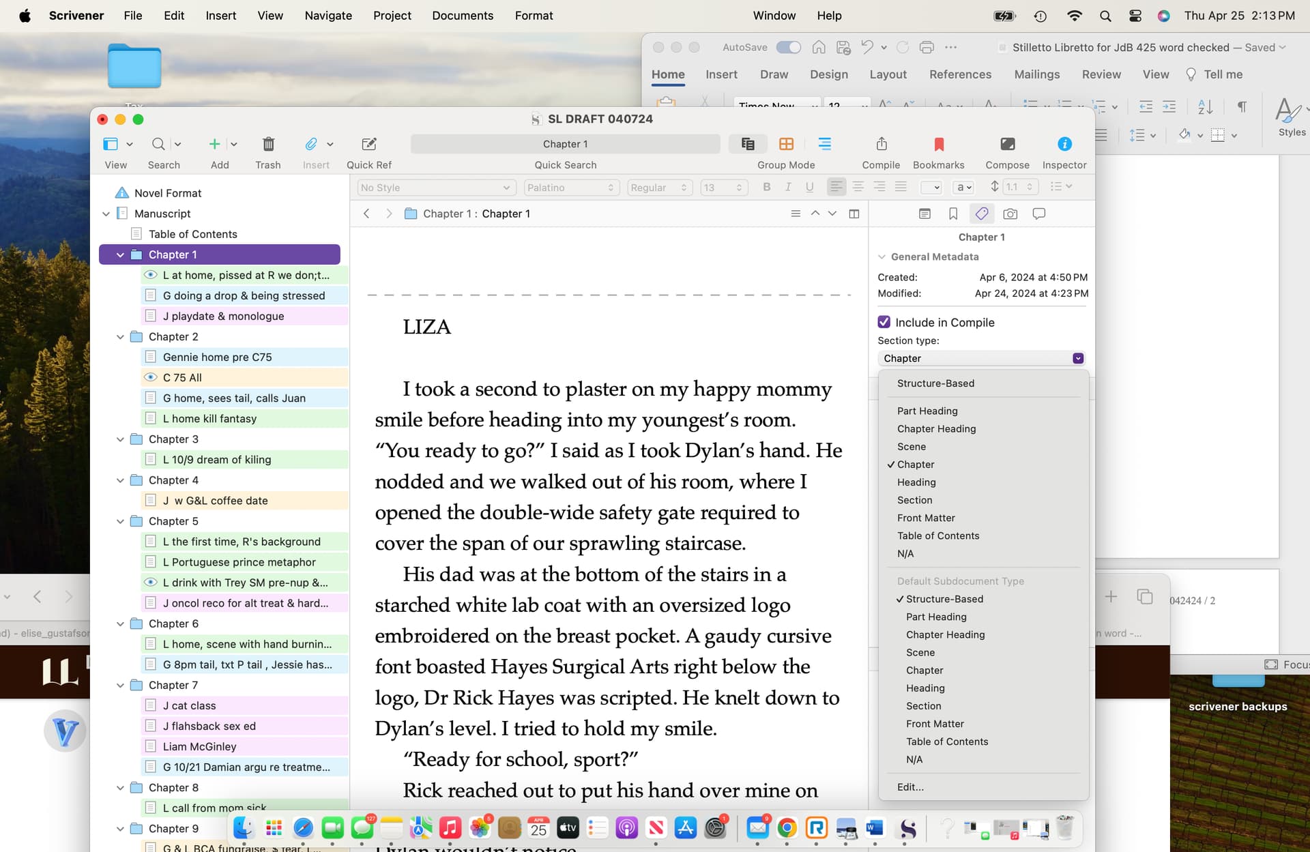
Task: Switch Group Mode to outliner icon
Action: pos(824,144)
